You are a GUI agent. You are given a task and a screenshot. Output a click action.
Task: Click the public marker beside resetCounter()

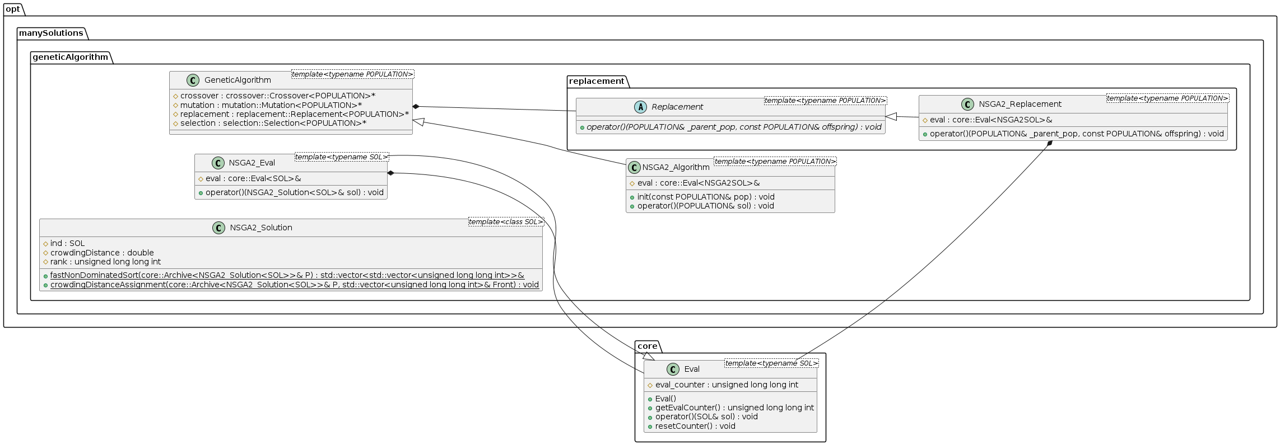[x=650, y=427]
